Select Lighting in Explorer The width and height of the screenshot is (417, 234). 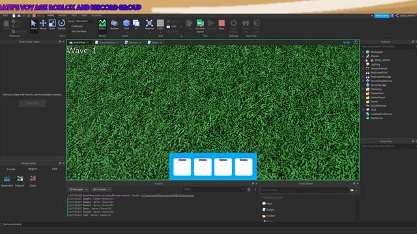(x=373, y=64)
